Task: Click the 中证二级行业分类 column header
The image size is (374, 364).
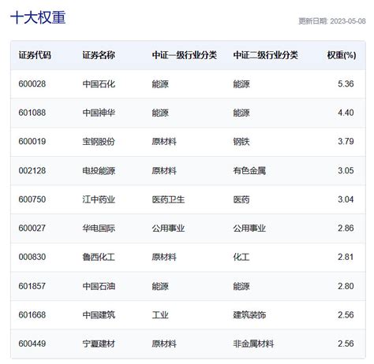Action: click(265, 55)
